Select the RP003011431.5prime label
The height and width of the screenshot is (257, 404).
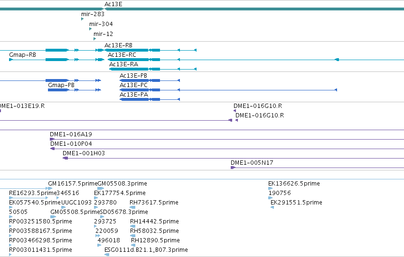click(40, 250)
